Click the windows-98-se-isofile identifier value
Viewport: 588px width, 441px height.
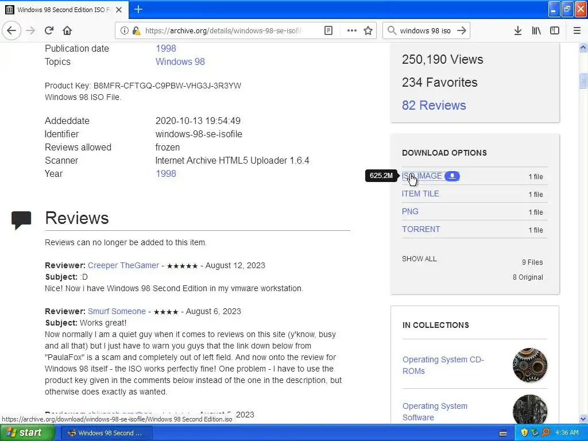click(199, 134)
